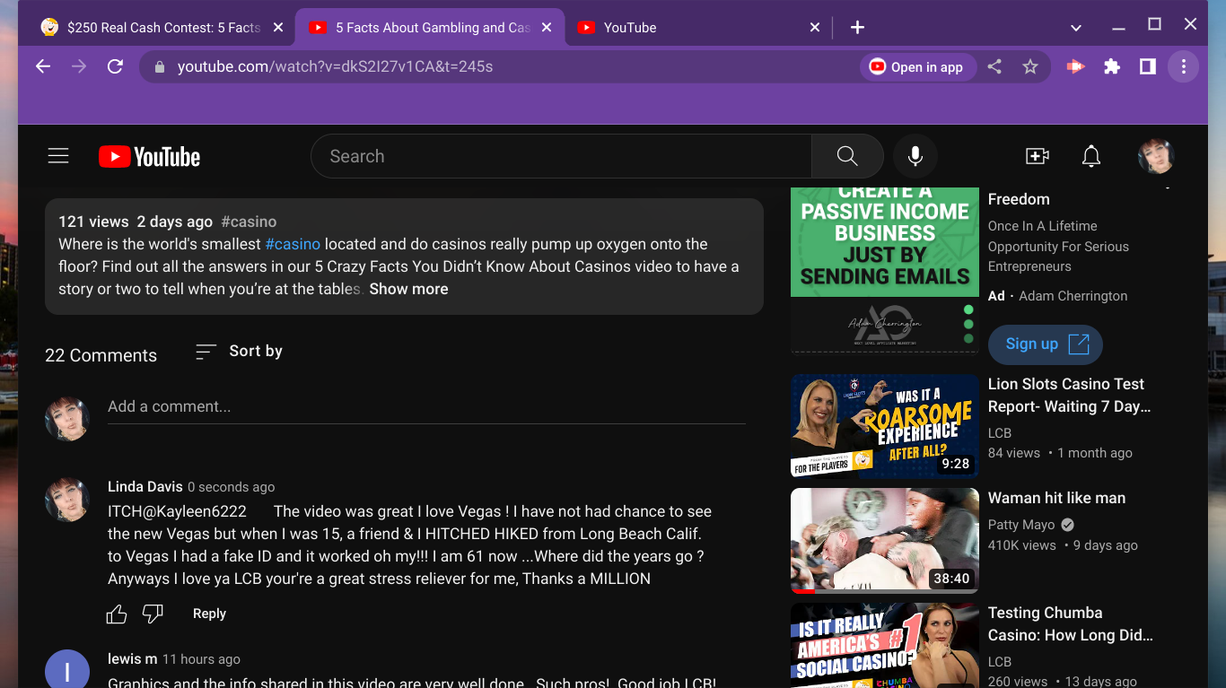Bookmark this page with star icon

click(x=1030, y=66)
